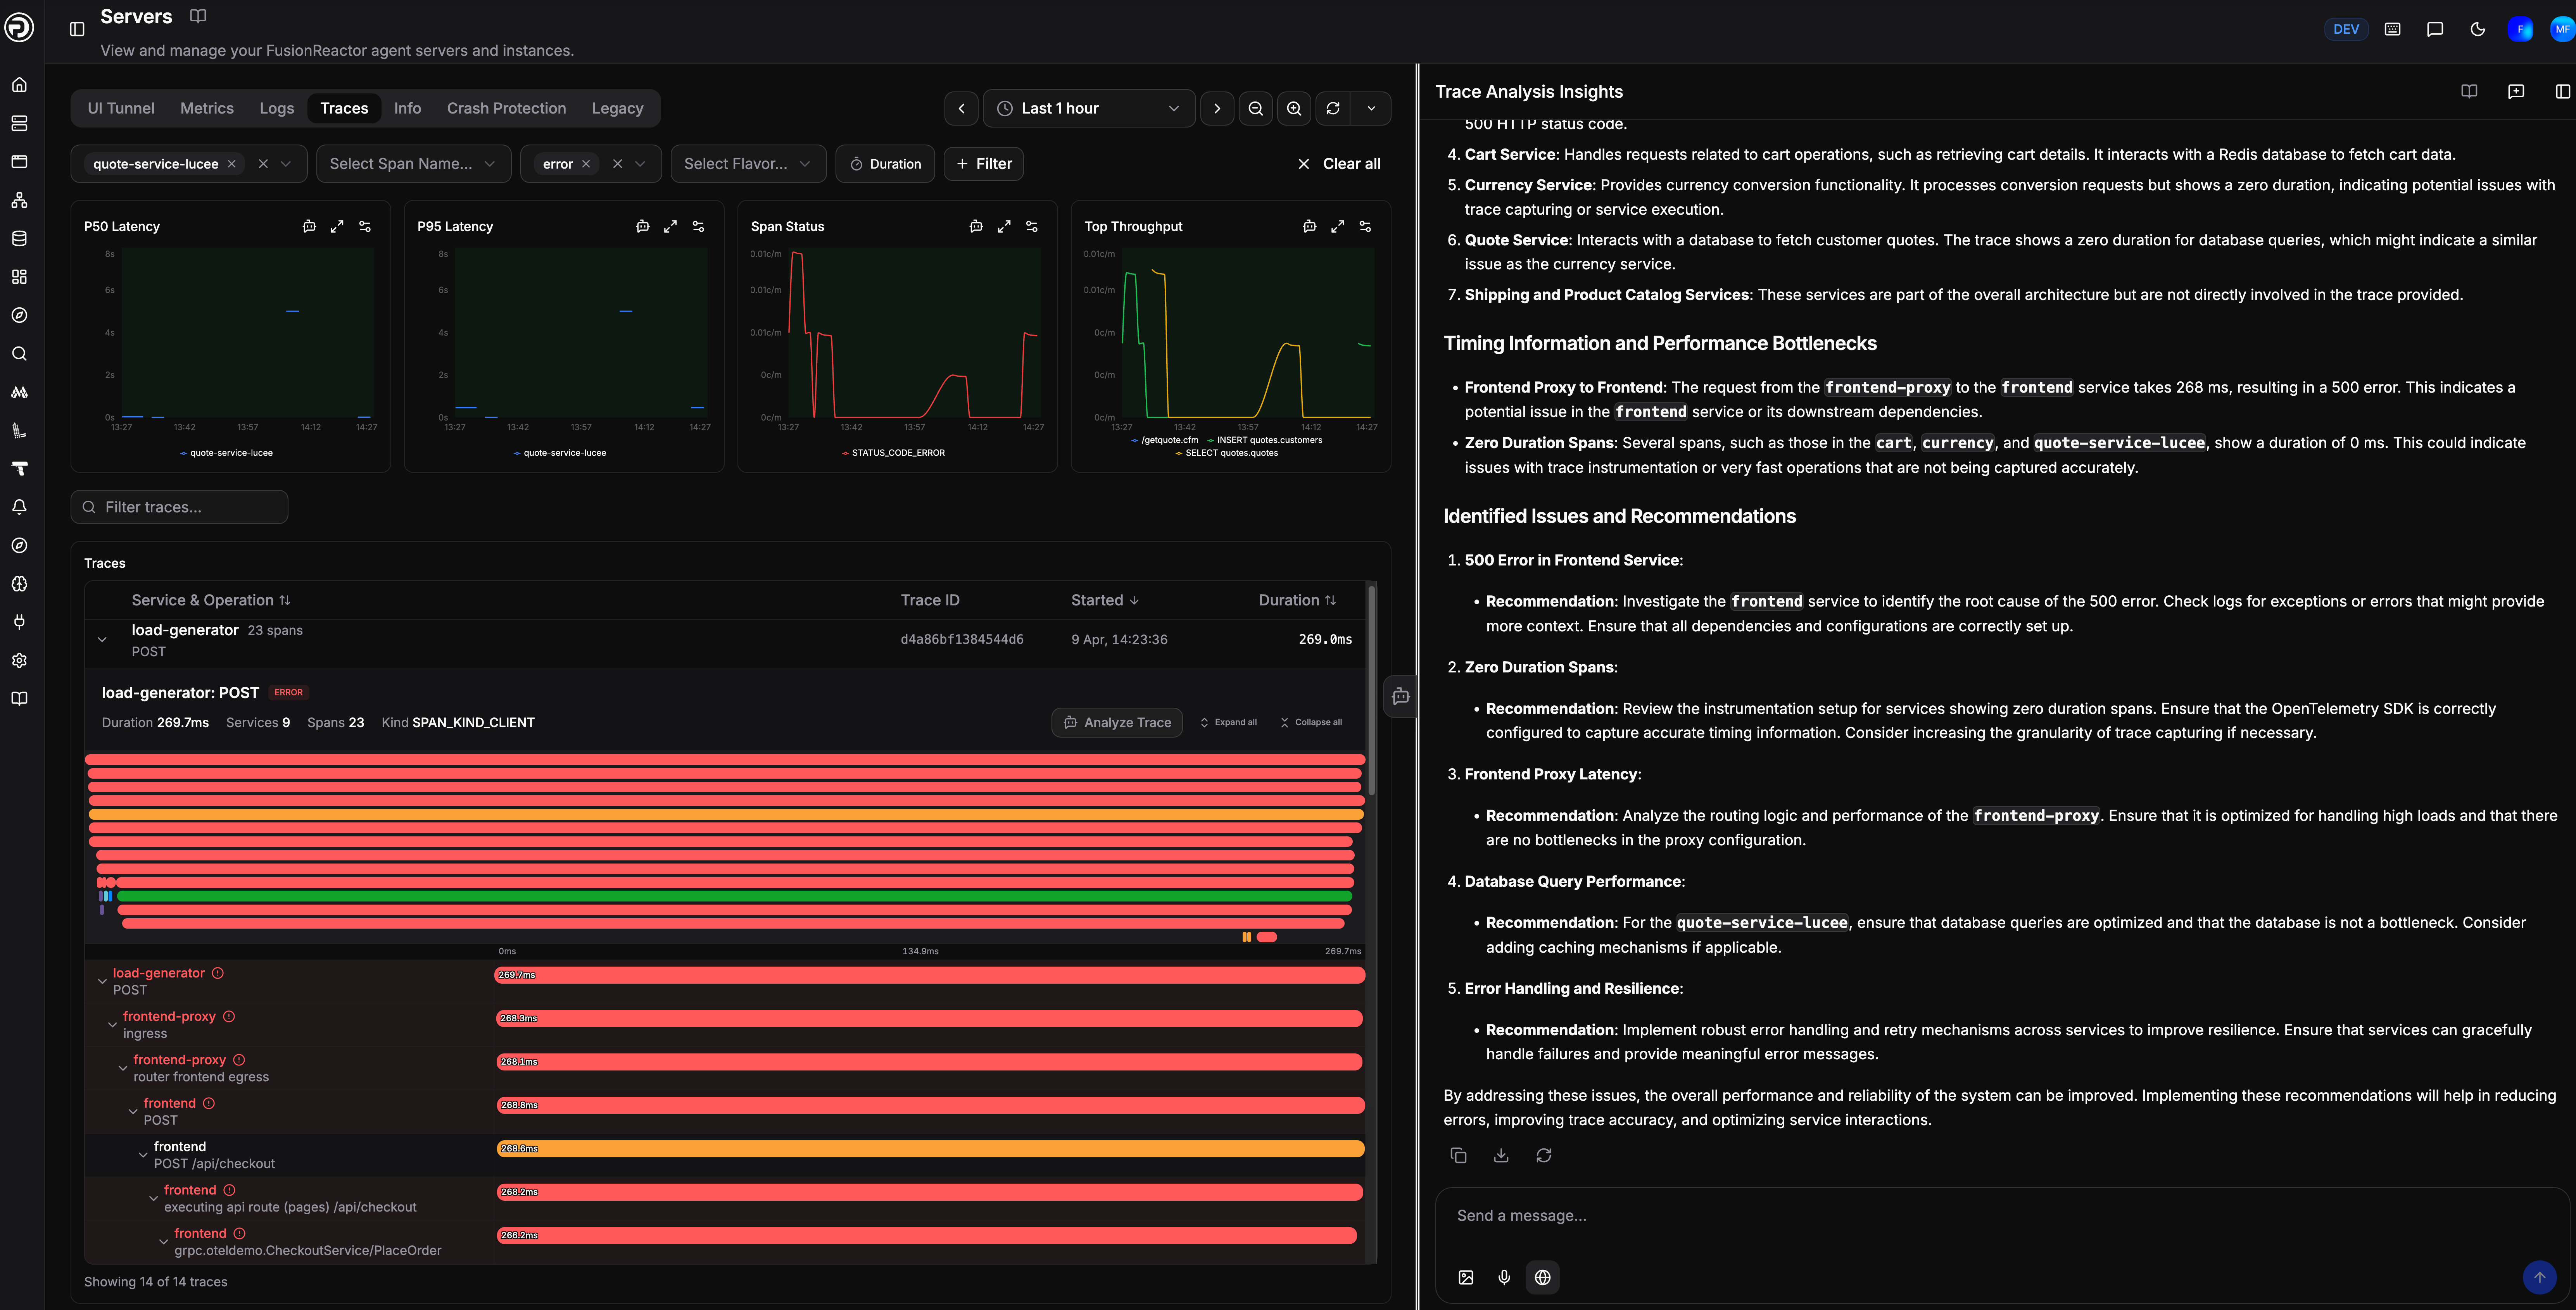Click the Analyze Trace button

[1117, 722]
